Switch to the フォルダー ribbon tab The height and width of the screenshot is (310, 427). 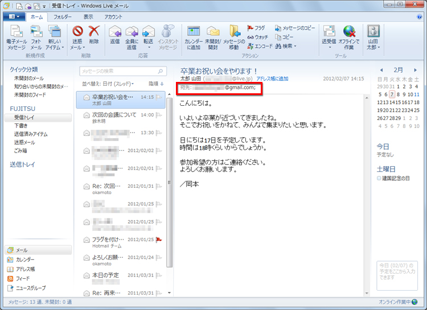point(63,17)
